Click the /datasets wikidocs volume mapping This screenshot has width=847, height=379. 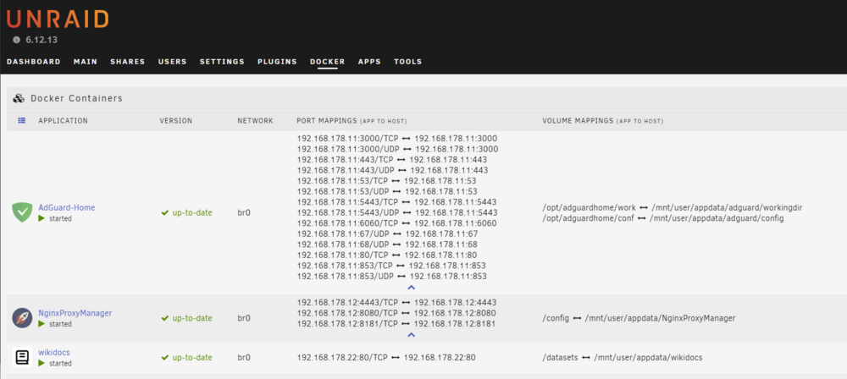[x=623, y=357]
